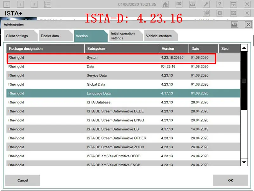Image resolution: width=254 pixels, height=191 pixels.
Task: Select the Service Data row
Action: [x=123, y=75]
